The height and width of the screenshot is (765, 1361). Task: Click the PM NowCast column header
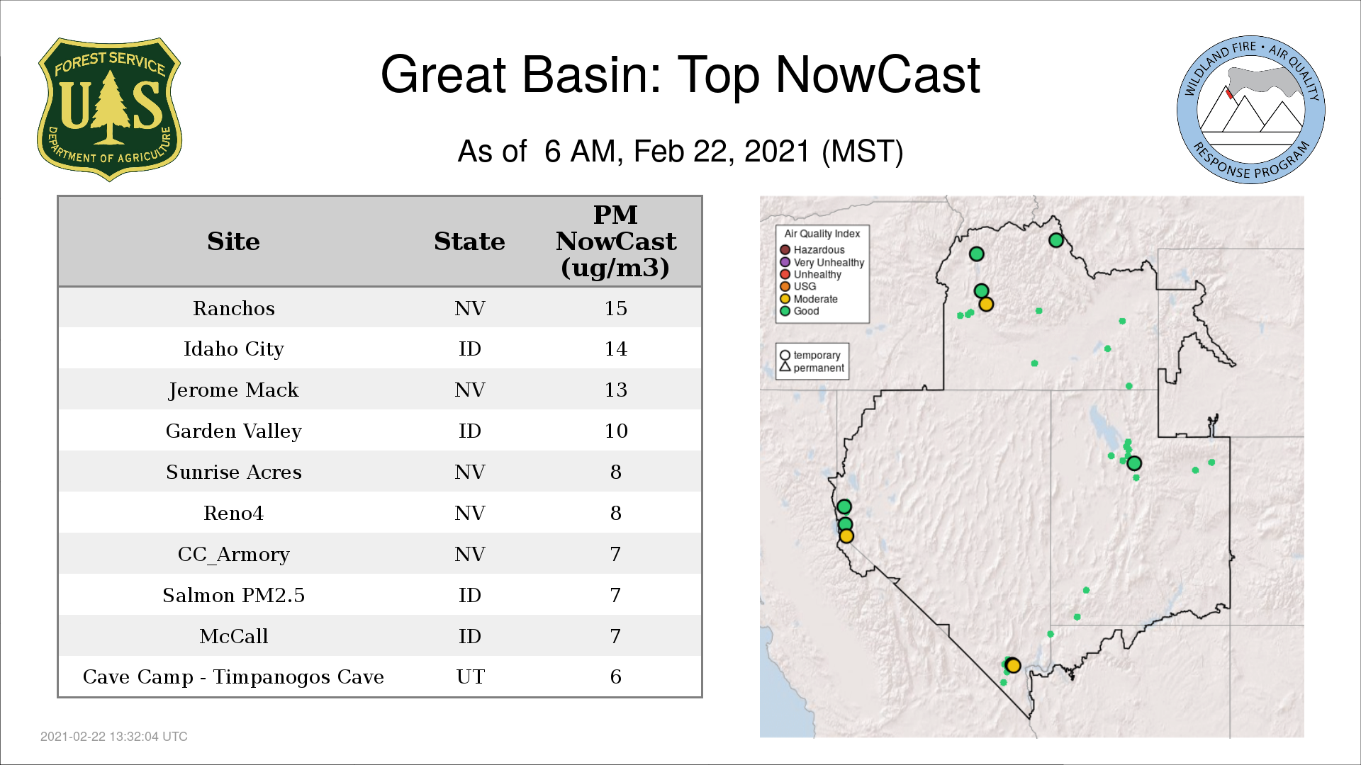click(615, 242)
